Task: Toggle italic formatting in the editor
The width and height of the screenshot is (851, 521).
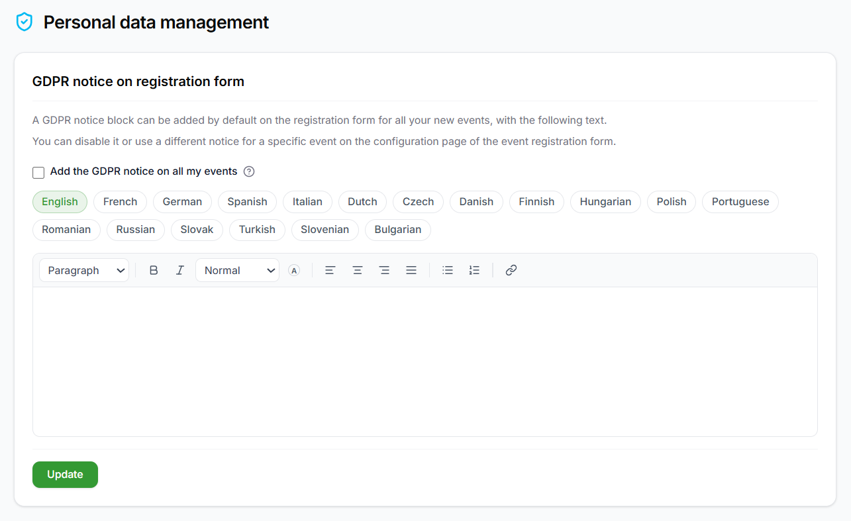Action: tap(179, 270)
